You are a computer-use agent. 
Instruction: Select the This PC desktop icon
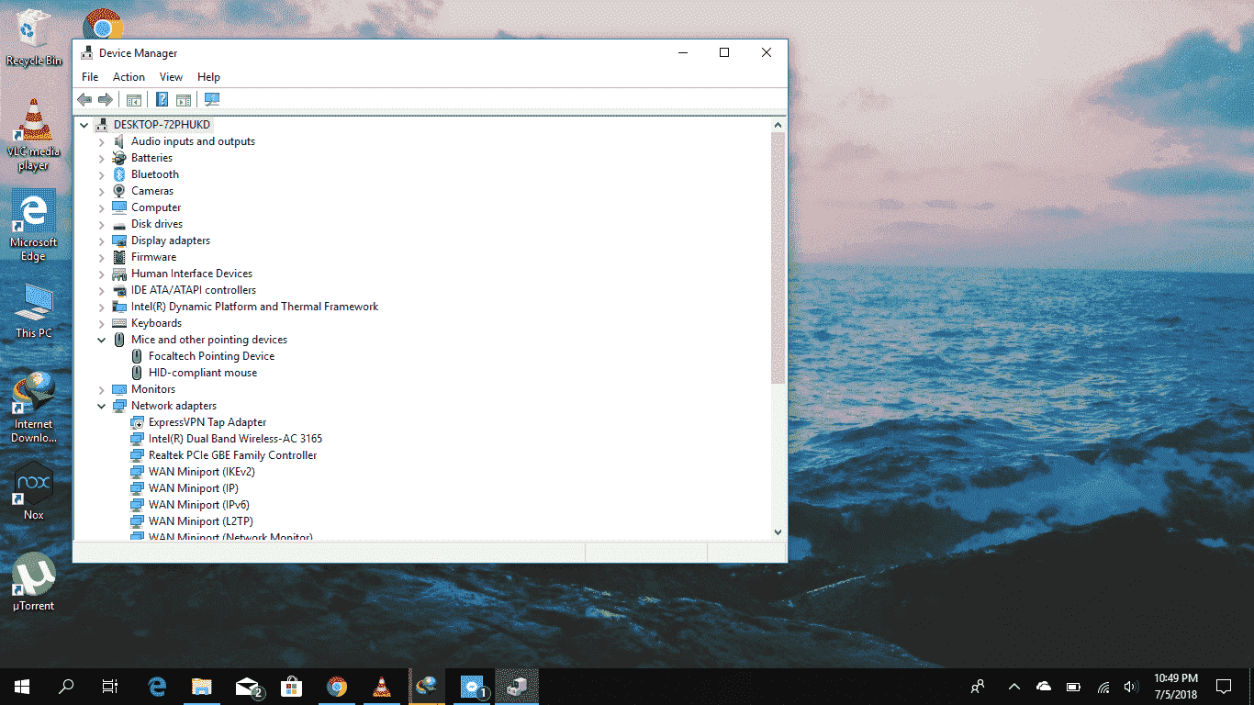pyautogui.click(x=34, y=310)
